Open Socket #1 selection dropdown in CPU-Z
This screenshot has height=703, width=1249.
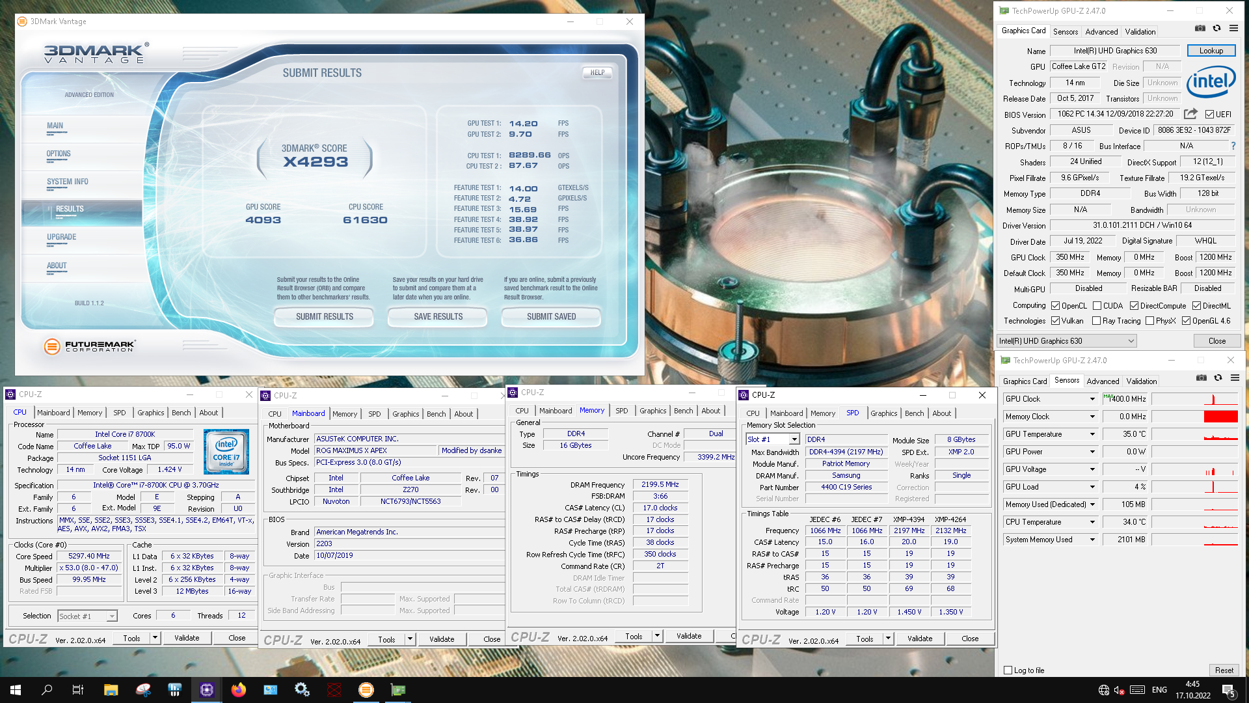87,616
